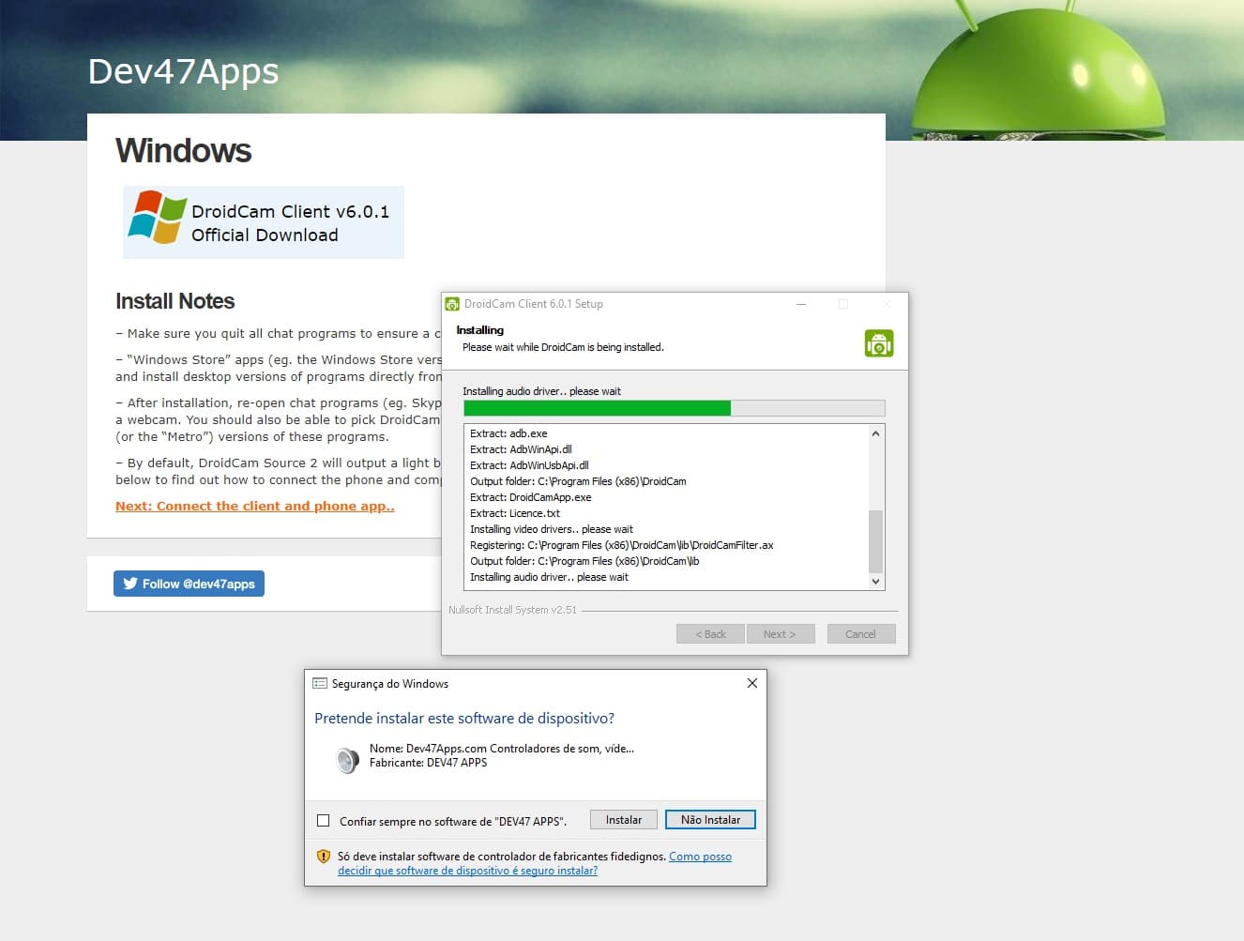Click the install log scrollbar thumb
This screenshot has height=941, width=1244.
pos(875,540)
